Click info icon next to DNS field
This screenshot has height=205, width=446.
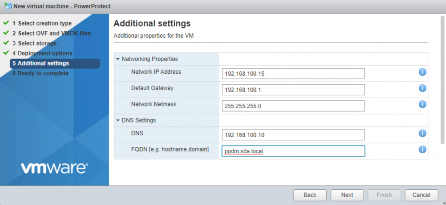422,133
